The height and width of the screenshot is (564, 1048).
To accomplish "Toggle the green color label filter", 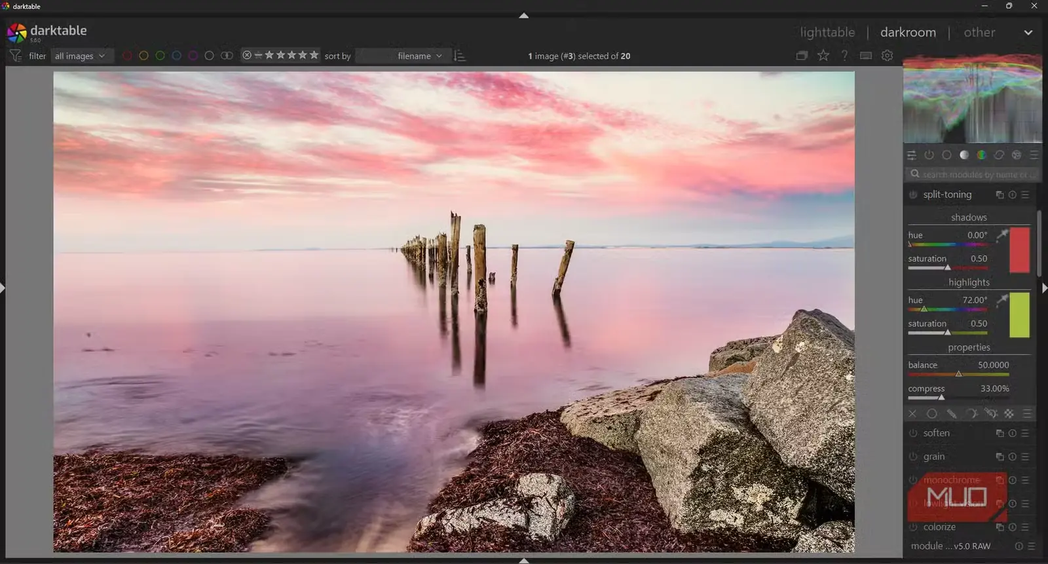I will [x=160, y=56].
